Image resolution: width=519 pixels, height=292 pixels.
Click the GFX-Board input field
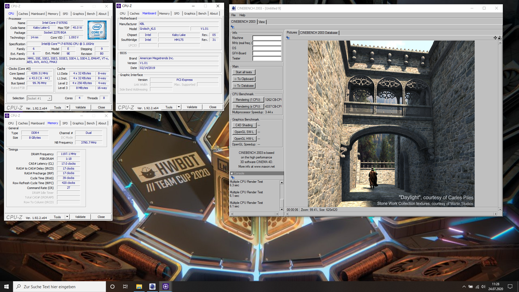coord(267,53)
